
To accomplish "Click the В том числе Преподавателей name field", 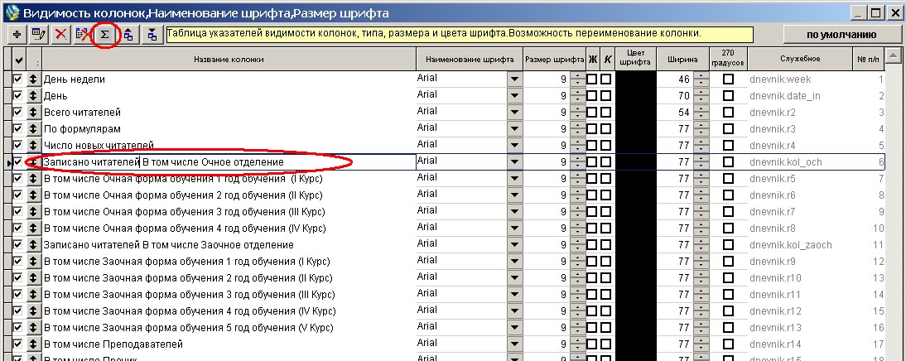I will [x=229, y=344].
